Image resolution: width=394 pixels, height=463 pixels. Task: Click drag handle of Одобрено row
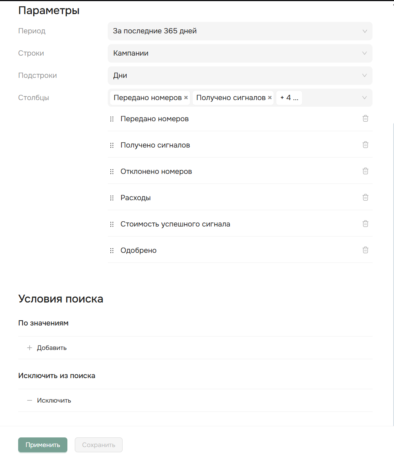112,251
